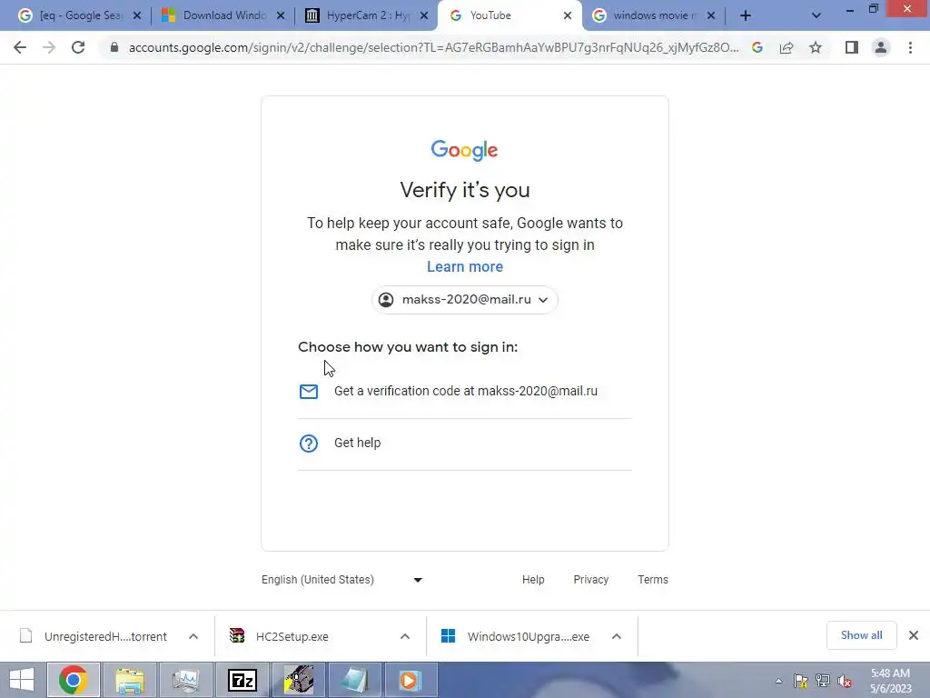
Task: Close the Download Windows tab
Action: pyautogui.click(x=281, y=15)
